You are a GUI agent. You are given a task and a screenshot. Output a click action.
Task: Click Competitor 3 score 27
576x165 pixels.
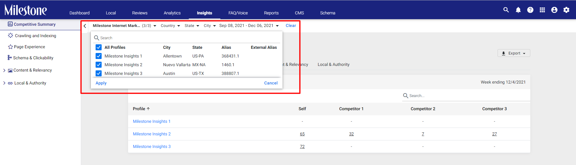(495, 134)
